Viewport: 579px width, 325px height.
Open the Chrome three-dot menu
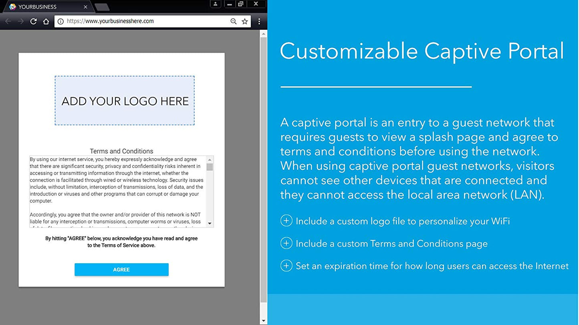259,21
